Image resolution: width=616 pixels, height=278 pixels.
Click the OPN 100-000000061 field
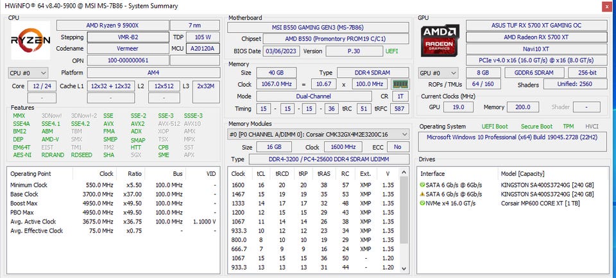tap(128, 60)
